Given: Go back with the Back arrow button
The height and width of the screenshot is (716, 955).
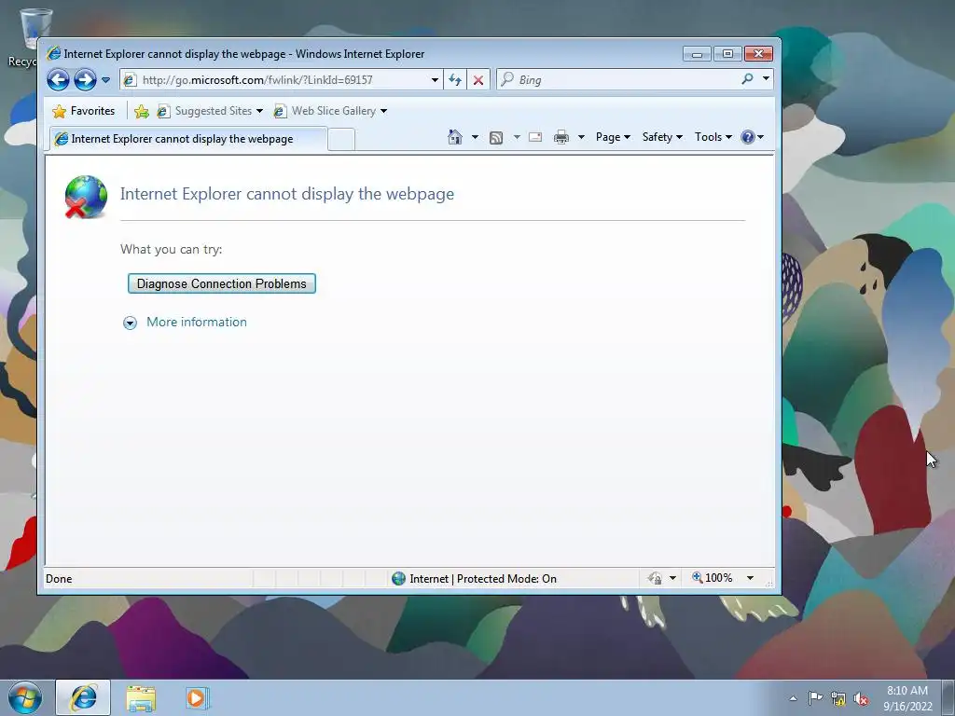Looking at the screenshot, I should point(58,80).
